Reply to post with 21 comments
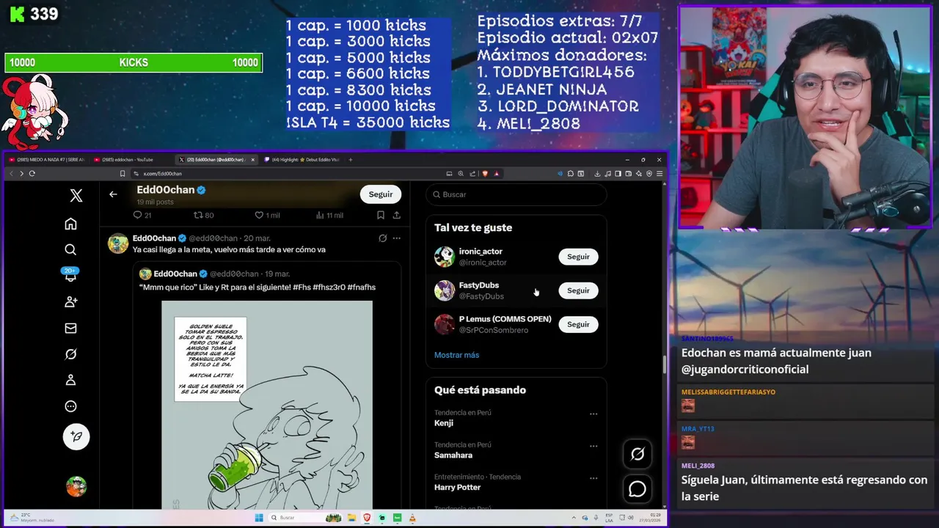This screenshot has height=528, width=939. tap(142, 215)
